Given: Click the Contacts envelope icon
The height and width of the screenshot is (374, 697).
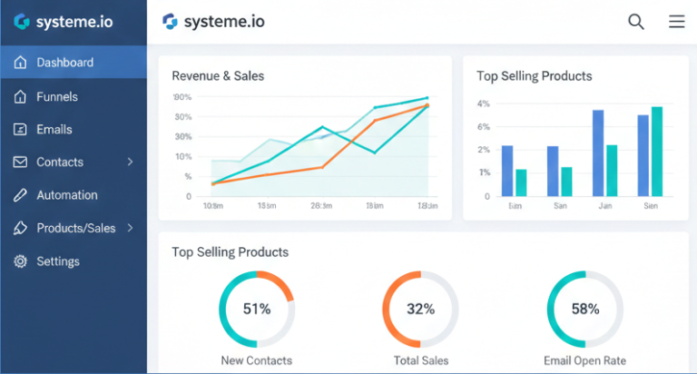Looking at the screenshot, I should (20, 162).
